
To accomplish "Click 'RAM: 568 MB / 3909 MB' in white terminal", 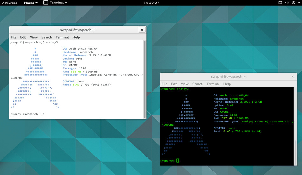I will [80, 72].
